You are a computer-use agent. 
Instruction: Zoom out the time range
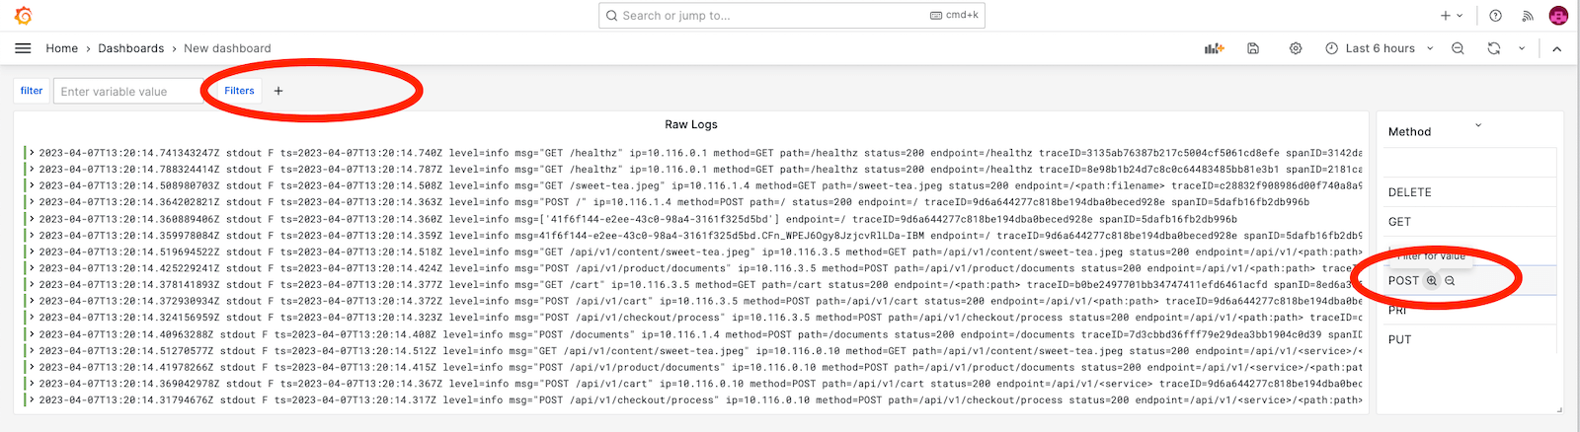click(1458, 48)
